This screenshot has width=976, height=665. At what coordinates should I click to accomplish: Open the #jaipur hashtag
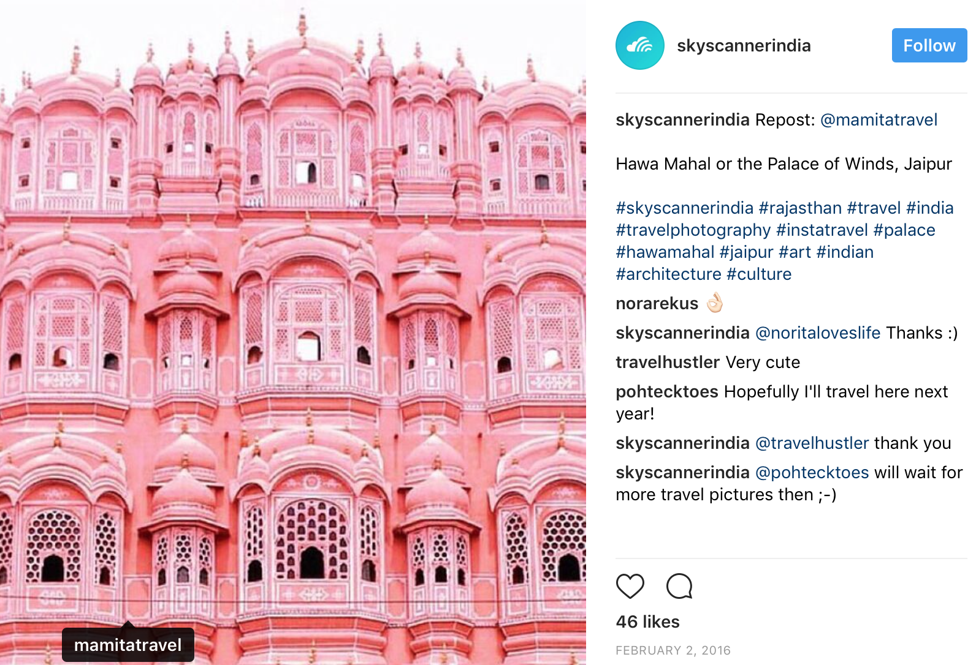coord(746,252)
